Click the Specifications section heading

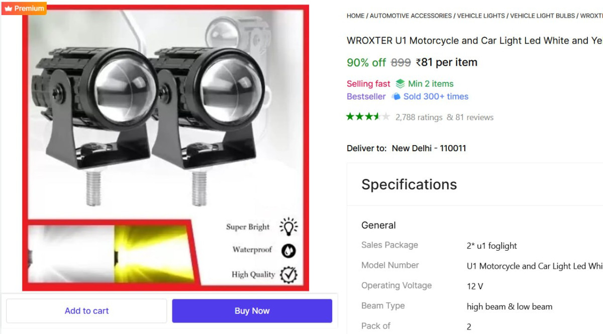409,184
